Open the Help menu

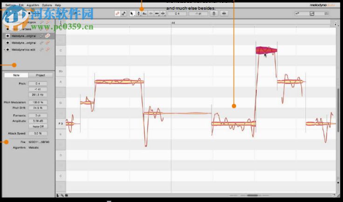[x=58, y=5]
